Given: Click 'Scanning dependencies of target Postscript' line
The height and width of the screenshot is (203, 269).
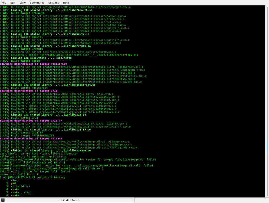Looking at the screenshot, I should point(32,64).
